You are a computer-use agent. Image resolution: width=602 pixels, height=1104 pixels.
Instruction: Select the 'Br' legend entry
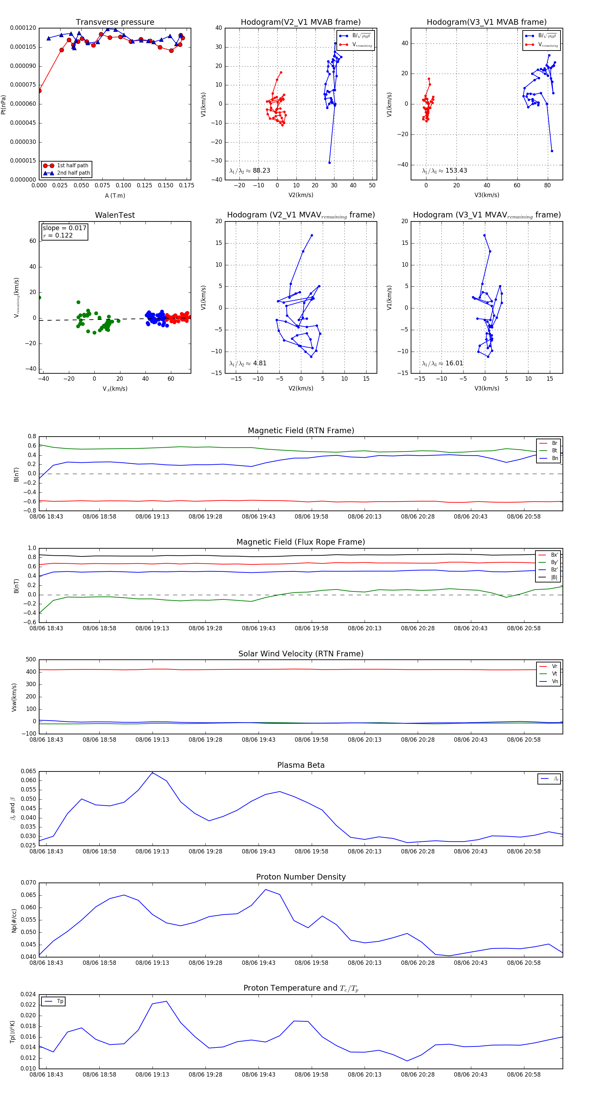coord(548,443)
